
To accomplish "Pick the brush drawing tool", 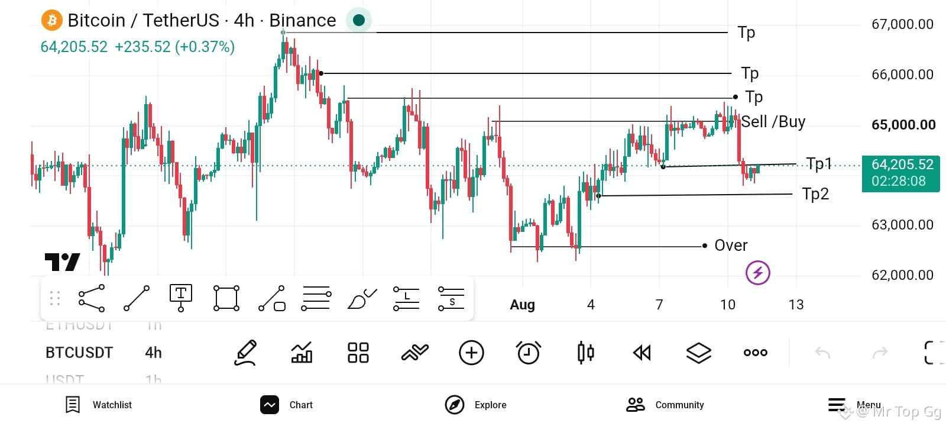I will (362, 298).
